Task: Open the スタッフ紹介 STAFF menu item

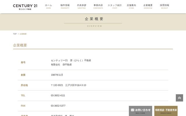Action: click(x=115, y=6)
